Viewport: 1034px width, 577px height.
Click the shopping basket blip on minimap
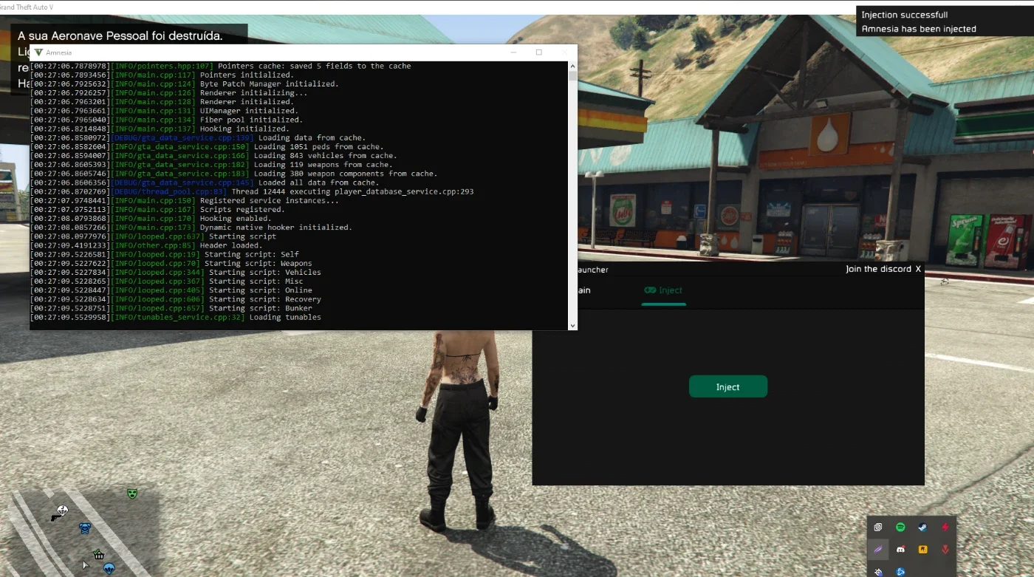coord(98,554)
